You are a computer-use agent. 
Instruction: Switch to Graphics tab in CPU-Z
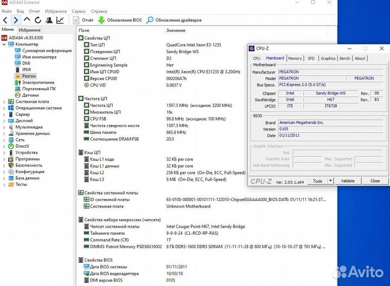pos(328,58)
